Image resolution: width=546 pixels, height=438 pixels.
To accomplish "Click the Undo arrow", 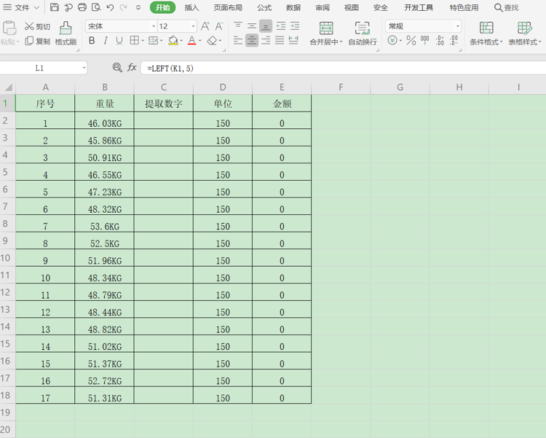I will tap(110, 7).
